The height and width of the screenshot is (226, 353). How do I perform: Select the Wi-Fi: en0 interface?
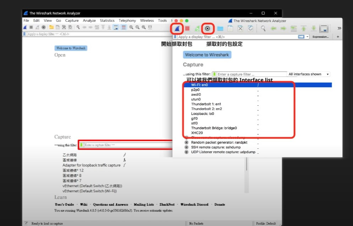[258, 85]
